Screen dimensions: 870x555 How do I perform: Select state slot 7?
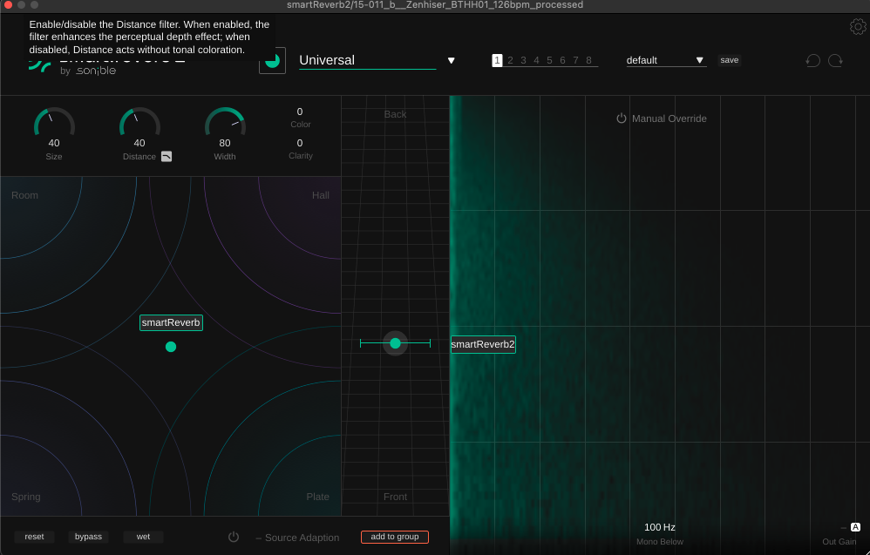[576, 60]
